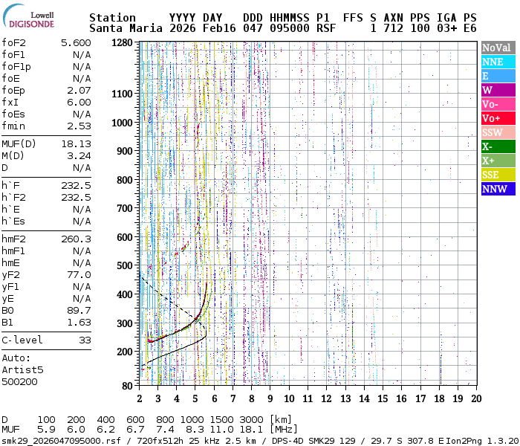Click the fmin value 2.53

click(x=79, y=126)
